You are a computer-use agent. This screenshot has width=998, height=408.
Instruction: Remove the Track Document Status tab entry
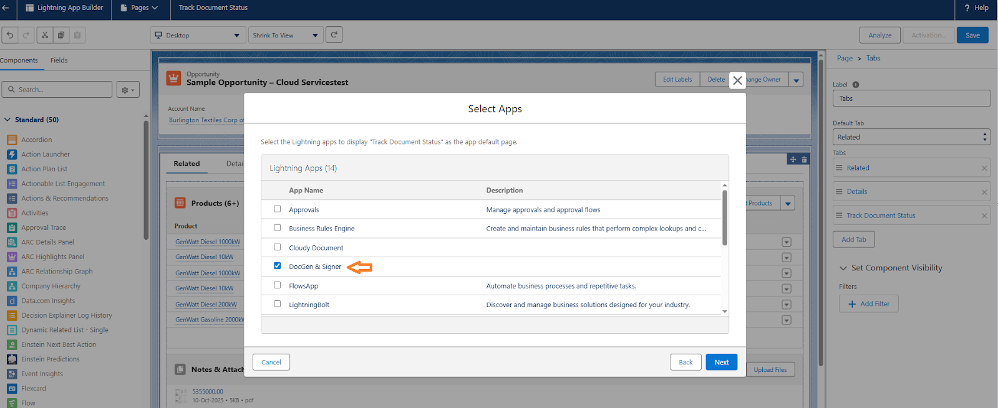pyautogui.click(x=984, y=216)
